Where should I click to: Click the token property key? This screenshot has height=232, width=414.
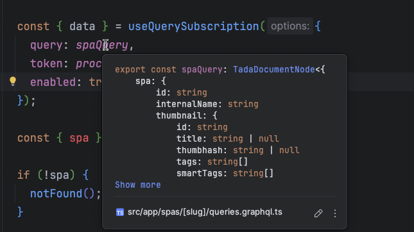pyautogui.click(x=46, y=63)
